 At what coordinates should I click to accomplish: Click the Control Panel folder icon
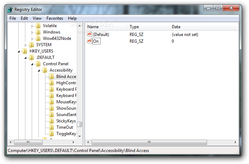click(38, 64)
